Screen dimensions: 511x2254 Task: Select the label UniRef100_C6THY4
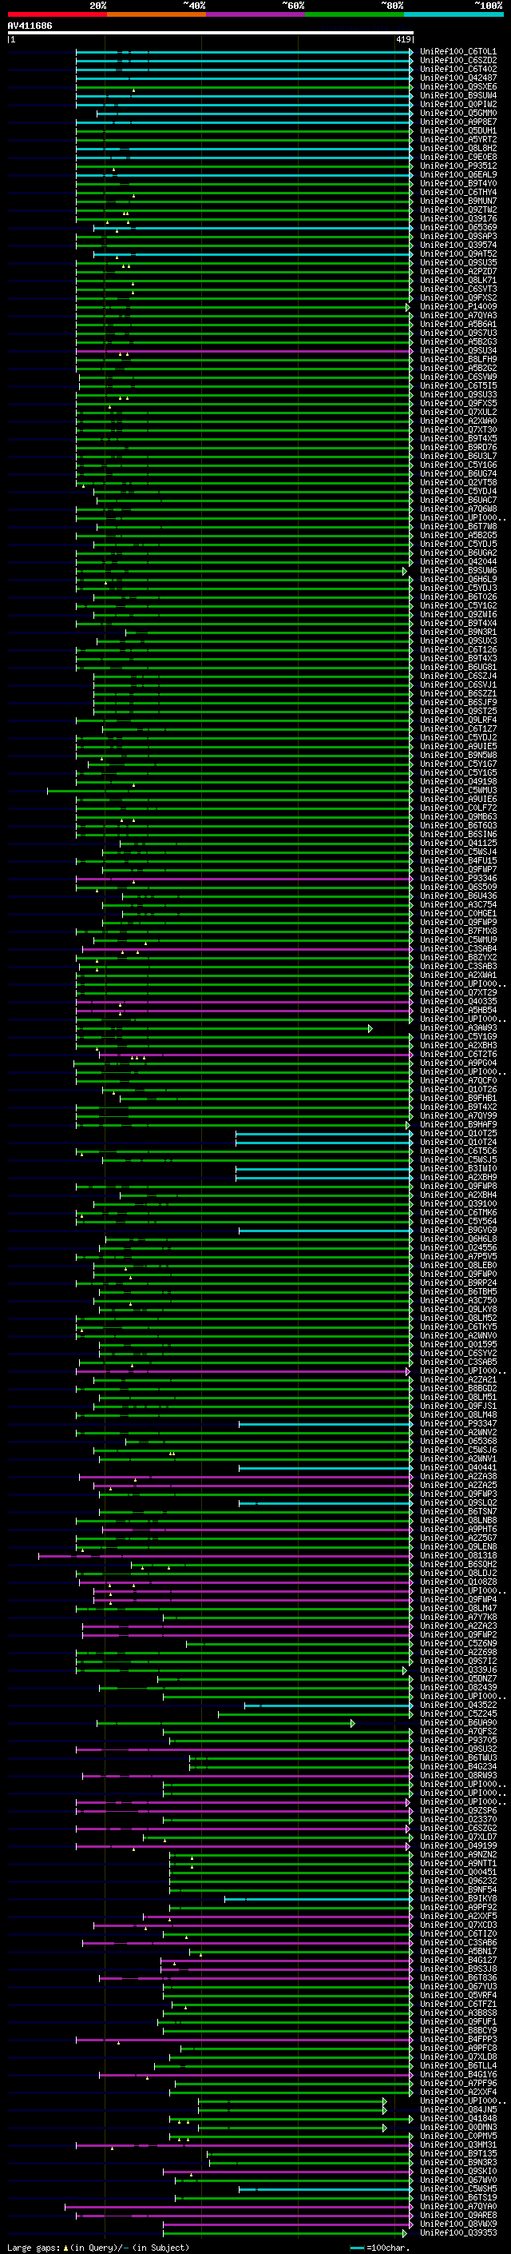point(458,193)
